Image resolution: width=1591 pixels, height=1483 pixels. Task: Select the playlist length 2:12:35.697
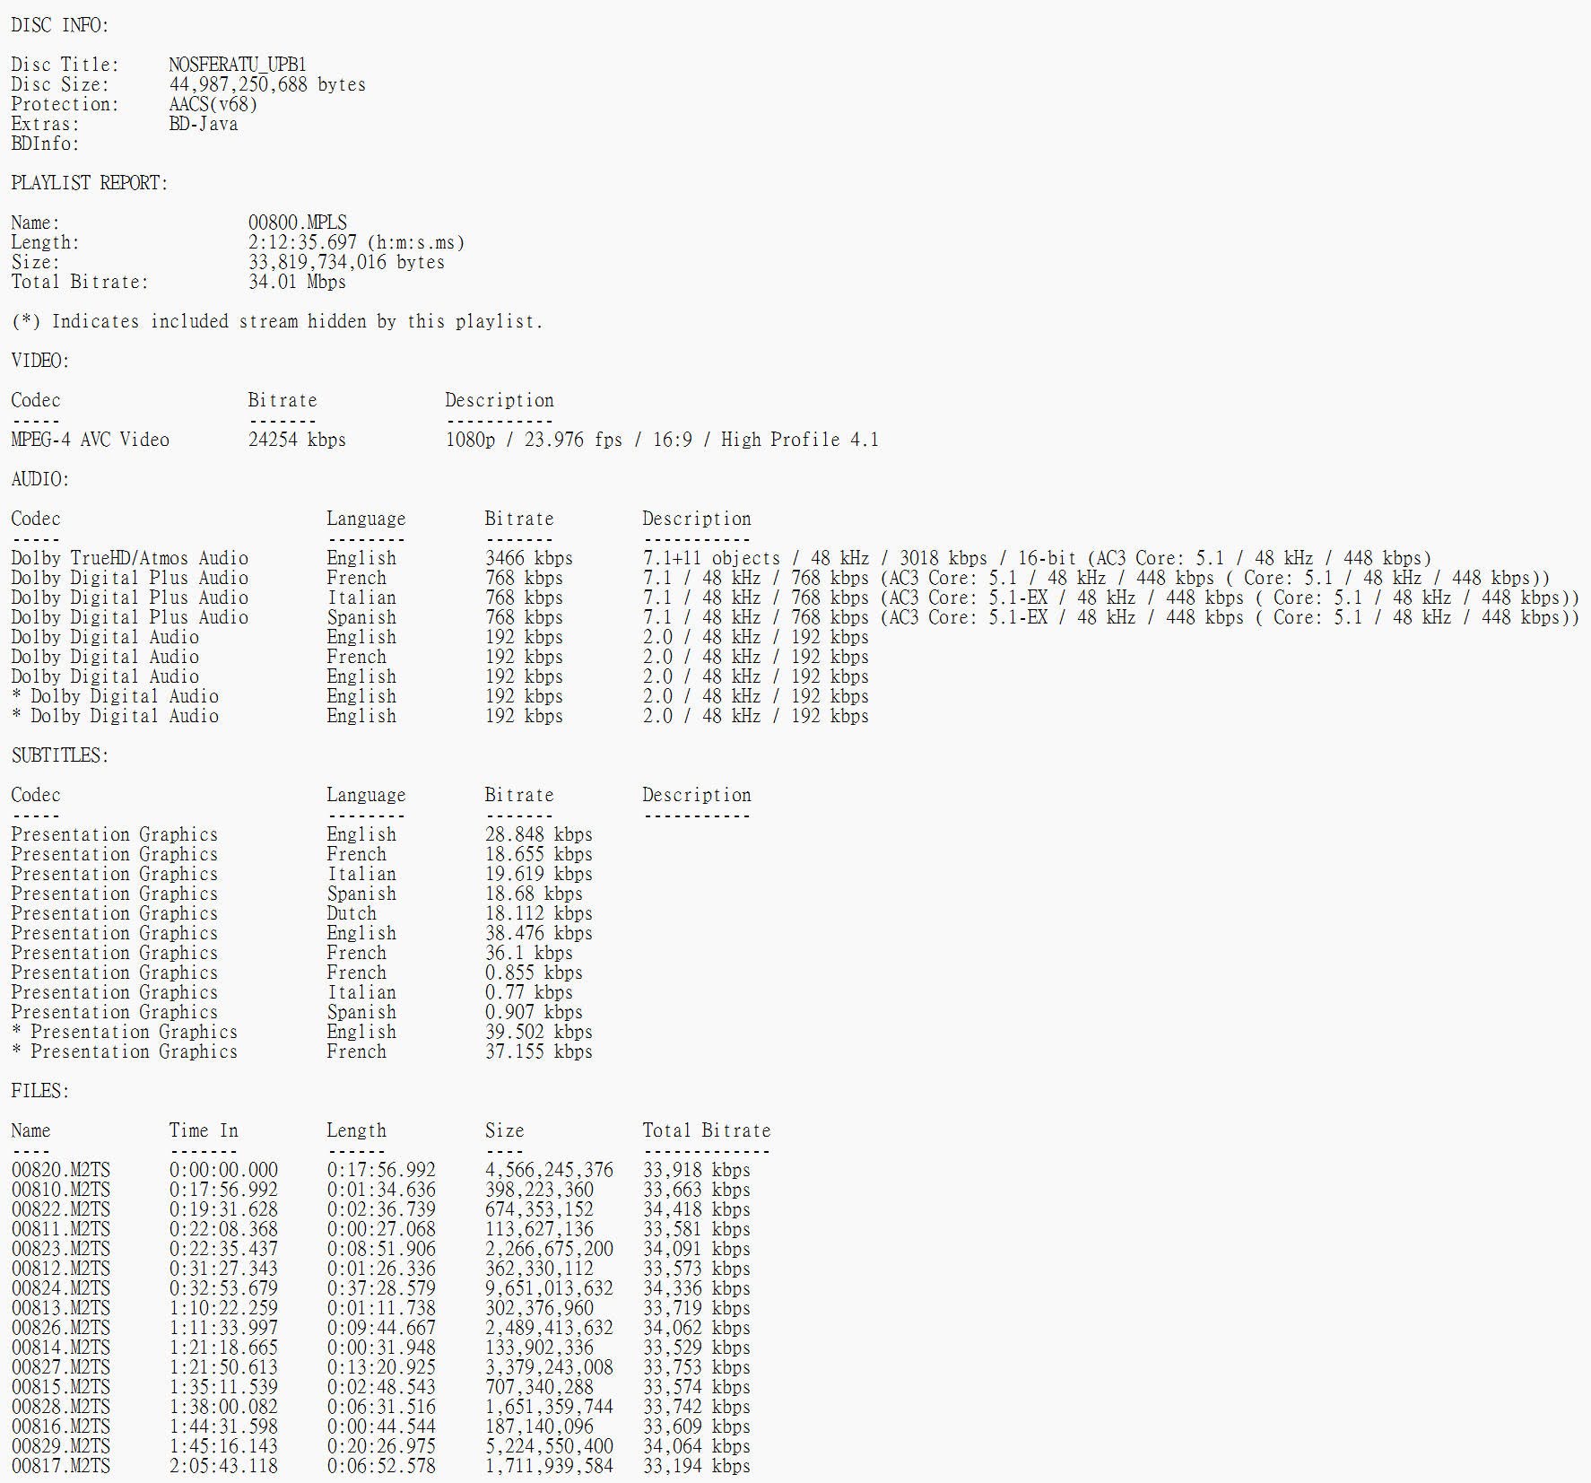tap(302, 242)
